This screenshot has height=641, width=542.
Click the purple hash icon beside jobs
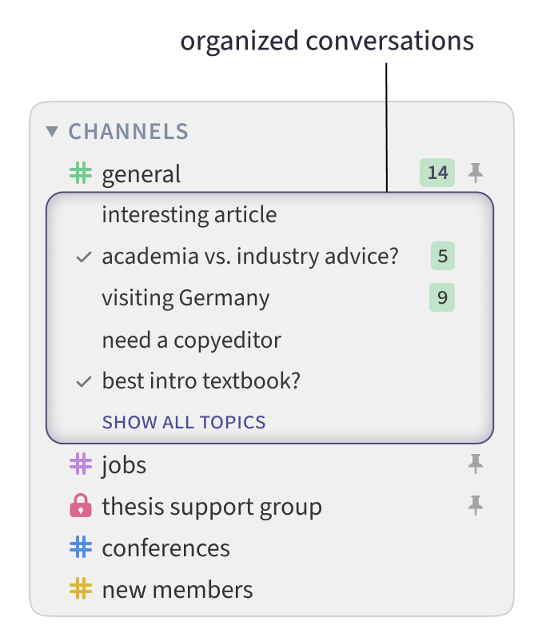click(82, 465)
